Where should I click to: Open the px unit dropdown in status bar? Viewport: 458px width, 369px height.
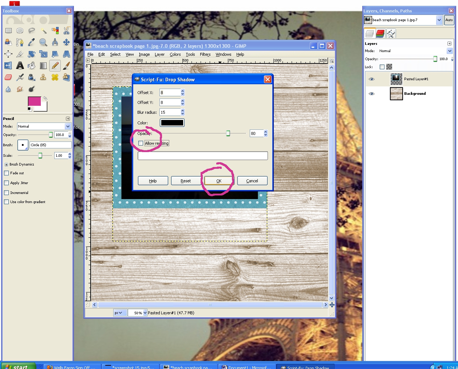(120, 313)
